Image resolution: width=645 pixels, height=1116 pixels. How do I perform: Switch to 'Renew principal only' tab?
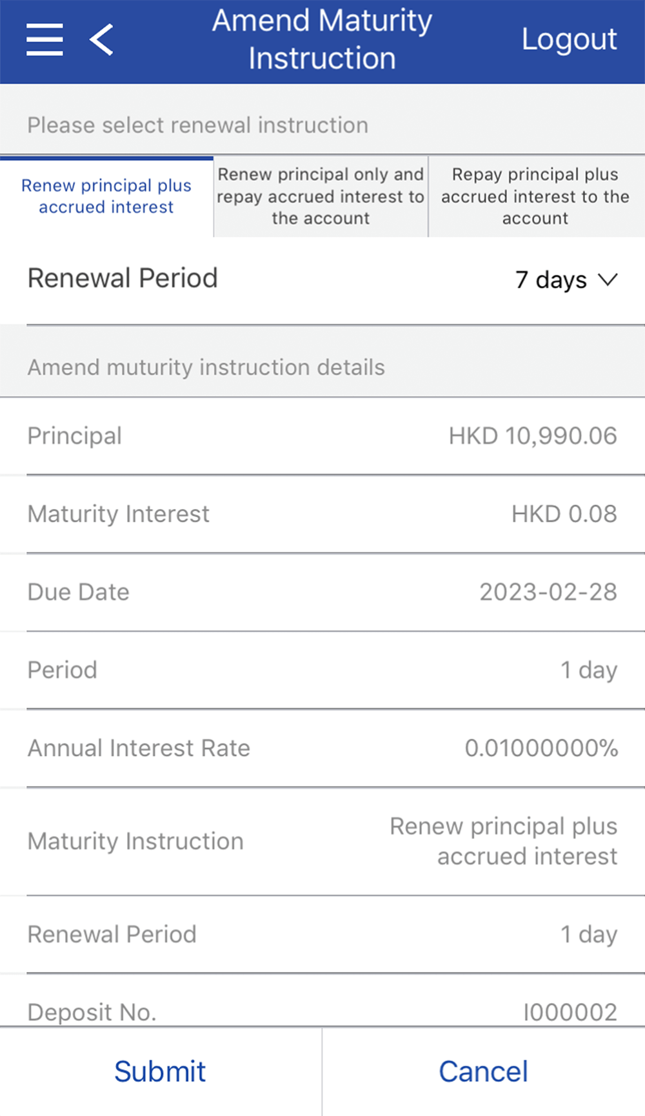click(321, 196)
